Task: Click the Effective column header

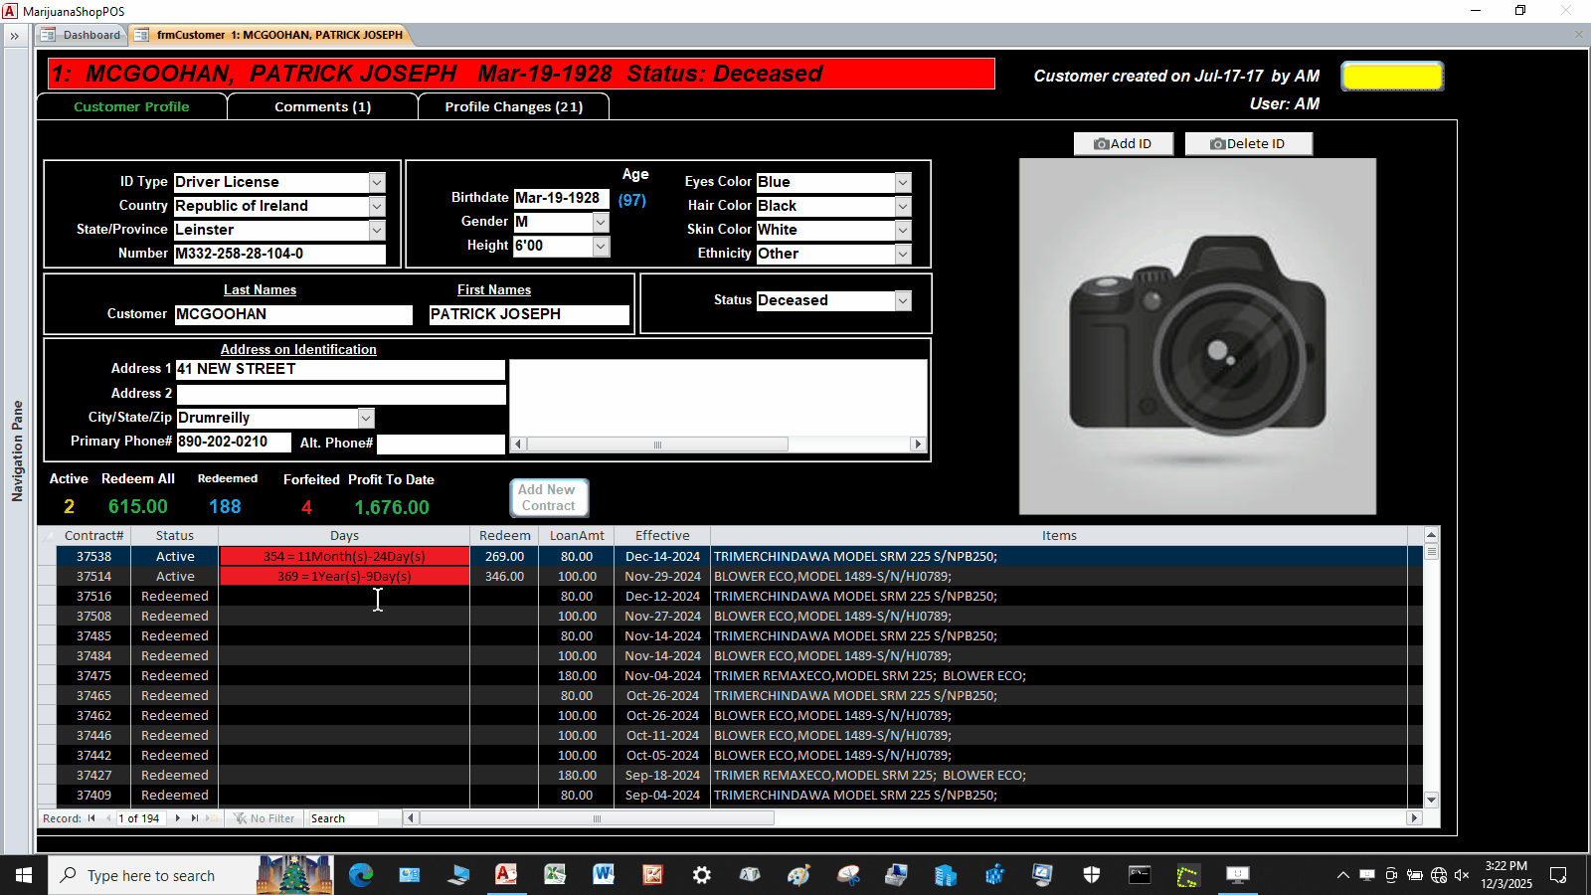Action: (662, 536)
